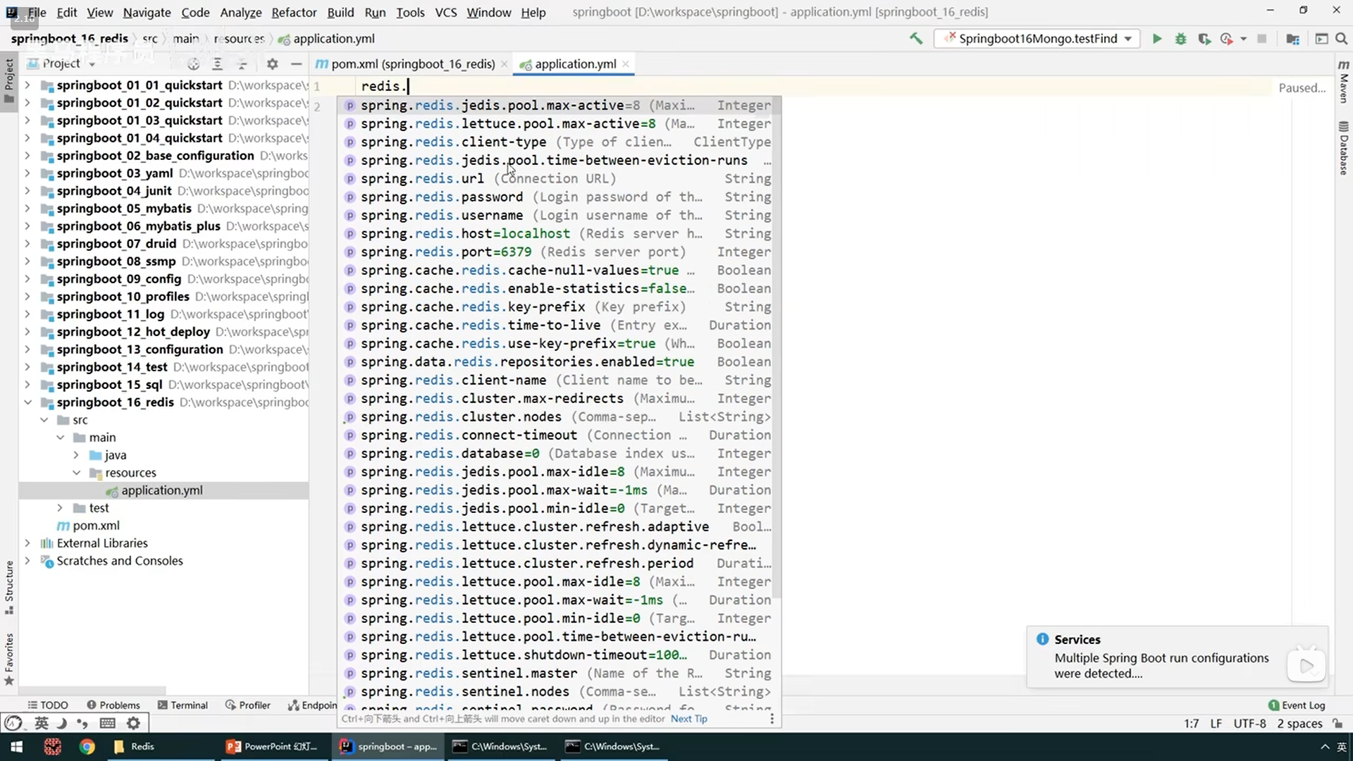Expand the test folder
The image size is (1353, 761).
61,508
